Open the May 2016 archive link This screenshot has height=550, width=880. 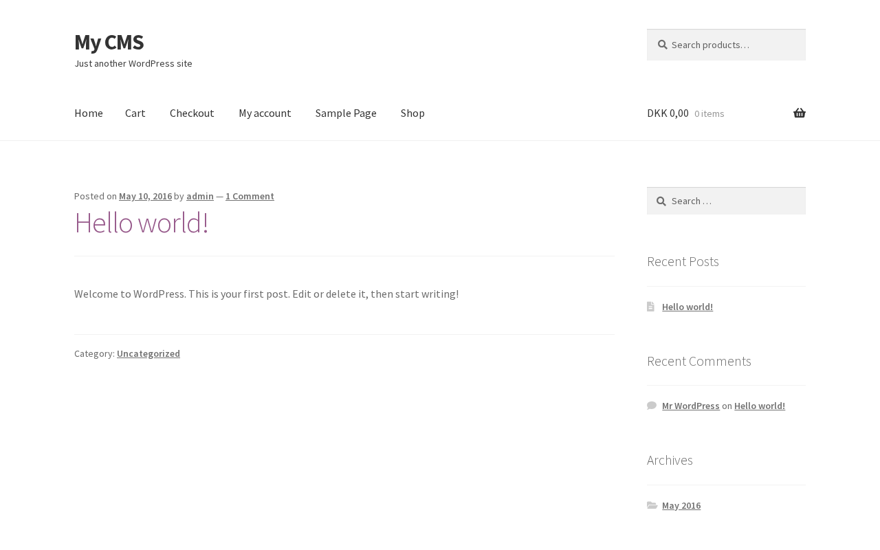(x=681, y=505)
